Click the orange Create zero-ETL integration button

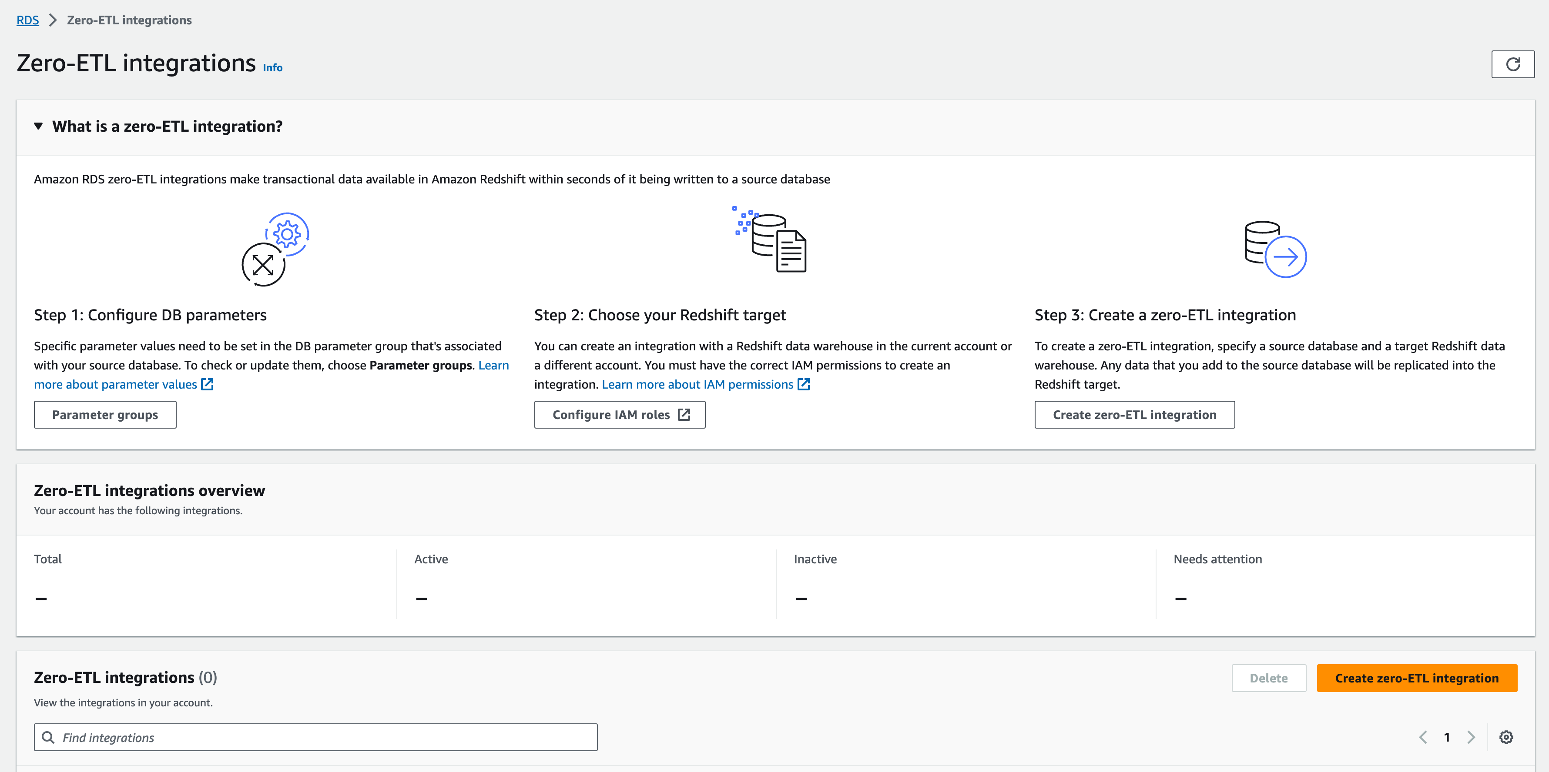point(1416,678)
